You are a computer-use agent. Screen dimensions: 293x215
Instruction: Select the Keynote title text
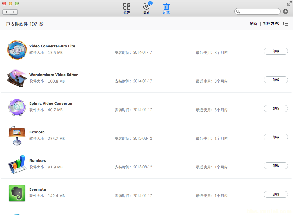pos(37,132)
